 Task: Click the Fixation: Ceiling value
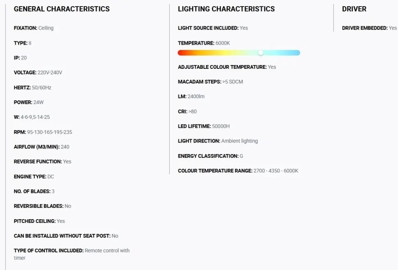click(46, 28)
